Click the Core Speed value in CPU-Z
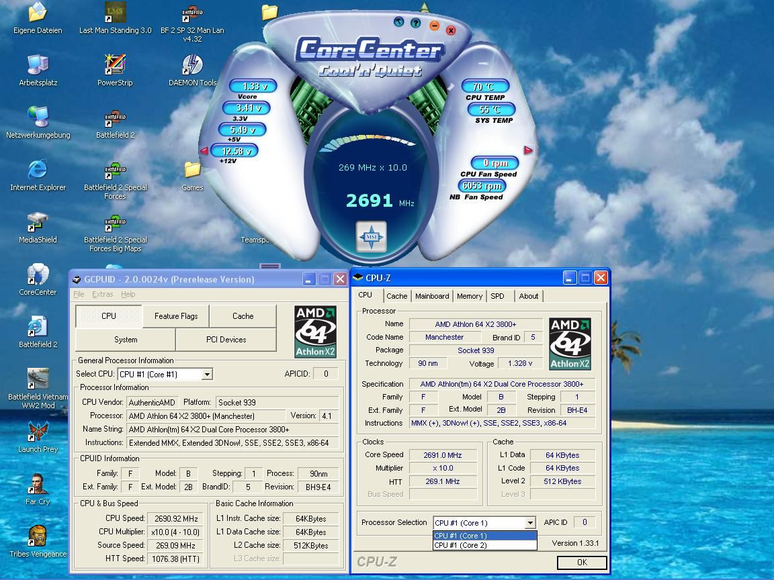Screen dimensions: 774x580 click(443, 455)
